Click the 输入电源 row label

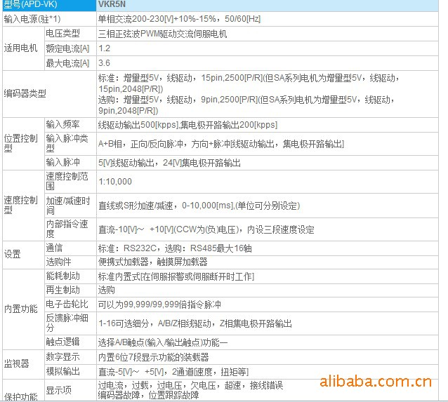tap(32, 19)
